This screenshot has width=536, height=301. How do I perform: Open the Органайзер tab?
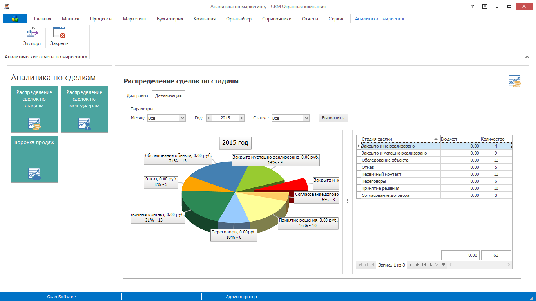coord(239,19)
